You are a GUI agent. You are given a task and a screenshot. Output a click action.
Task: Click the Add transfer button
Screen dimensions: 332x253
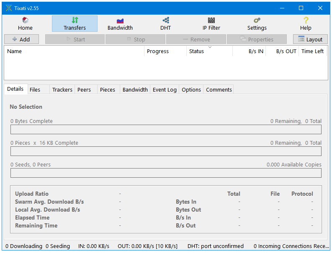[21, 39]
